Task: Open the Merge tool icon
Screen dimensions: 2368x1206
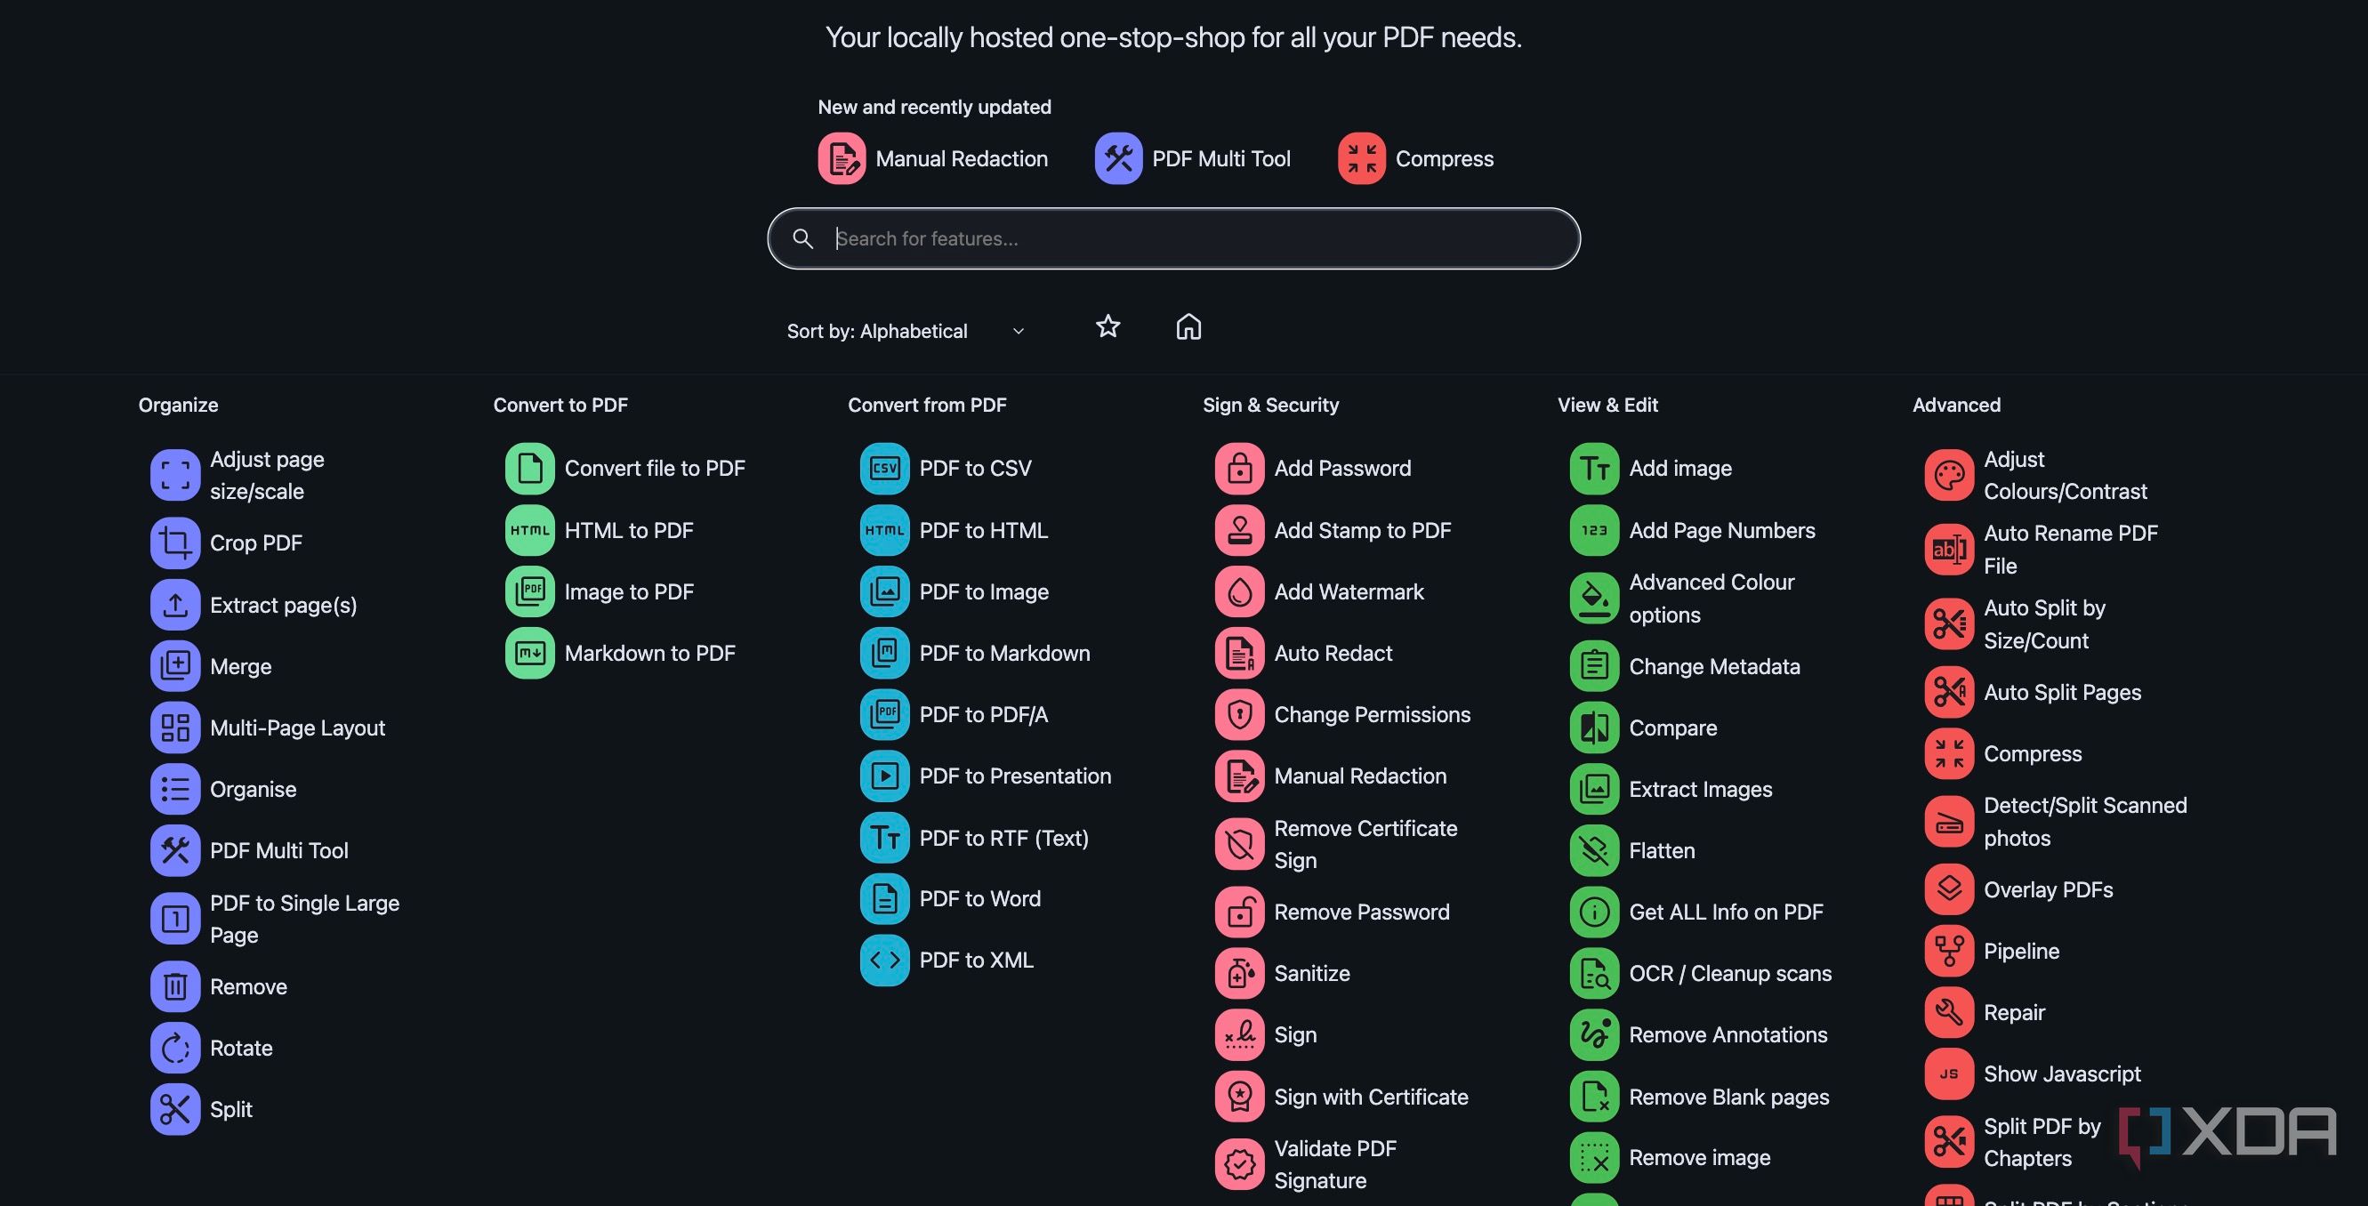Action: (174, 665)
